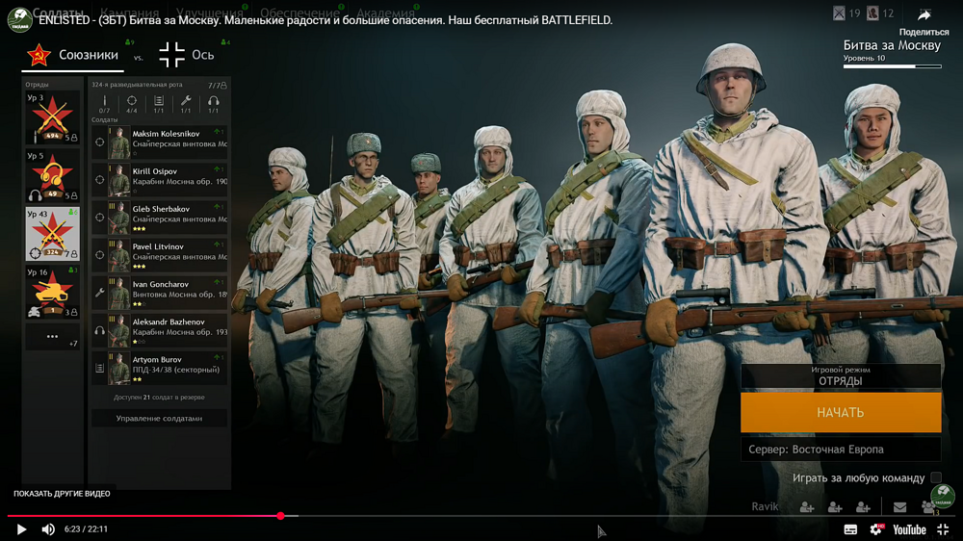Click the orange НАЧАТЬ button

pyautogui.click(x=840, y=413)
